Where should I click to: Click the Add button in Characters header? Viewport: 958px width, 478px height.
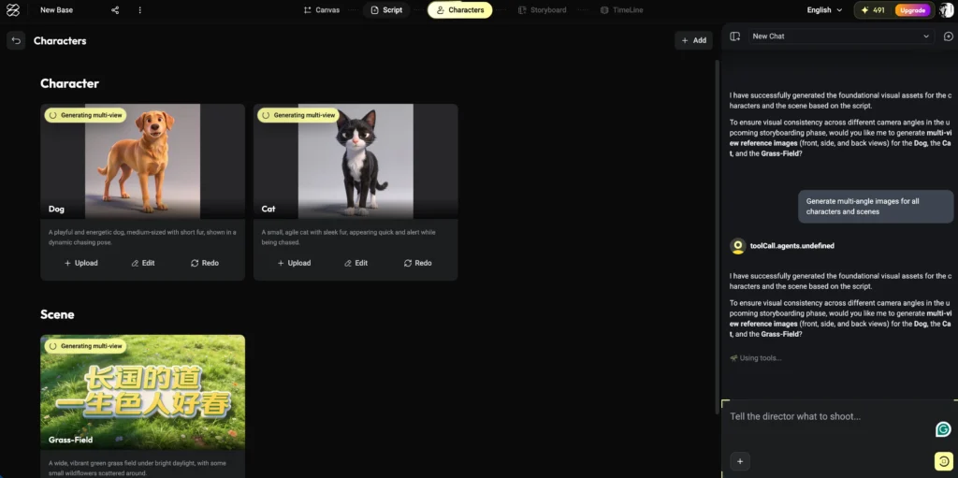pyautogui.click(x=693, y=40)
